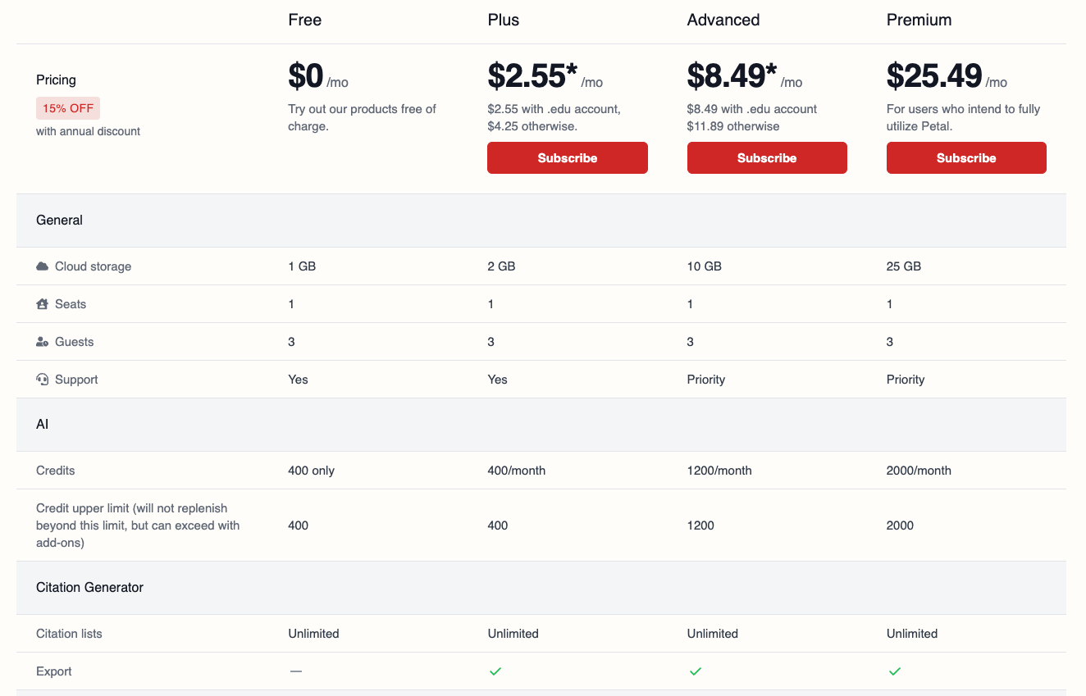This screenshot has height=696, width=1086.
Task: Click the 15% OFF discount badge
Action: [x=67, y=108]
